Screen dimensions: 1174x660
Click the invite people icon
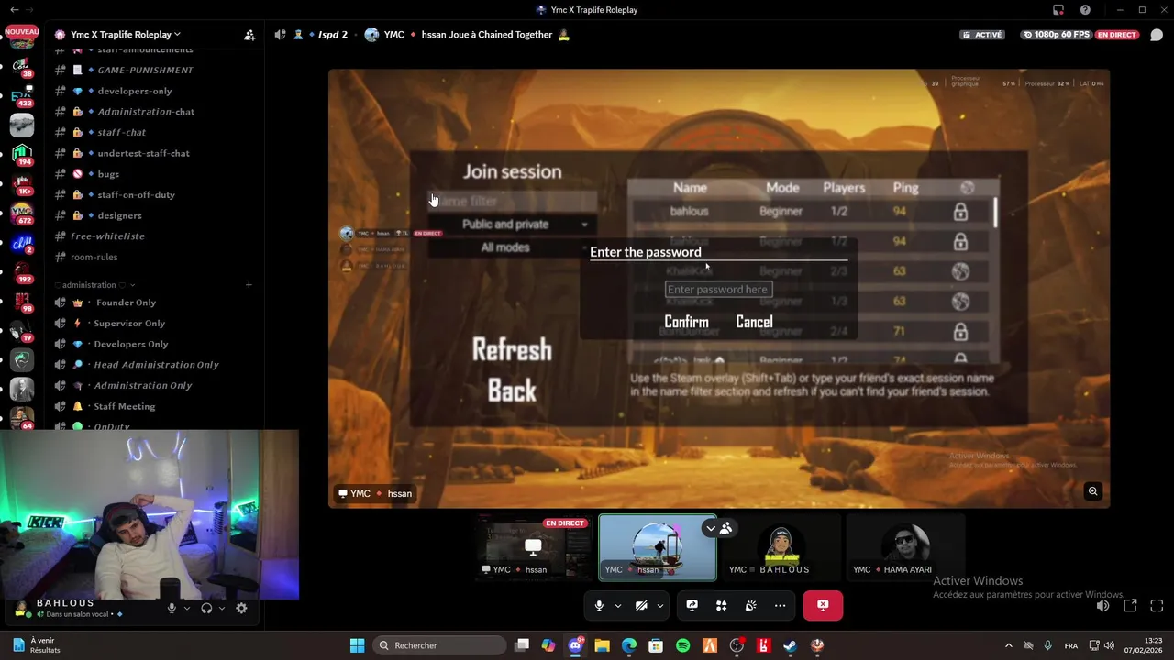pyautogui.click(x=249, y=35)
